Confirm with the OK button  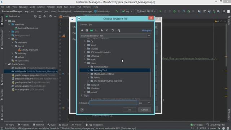129,110
